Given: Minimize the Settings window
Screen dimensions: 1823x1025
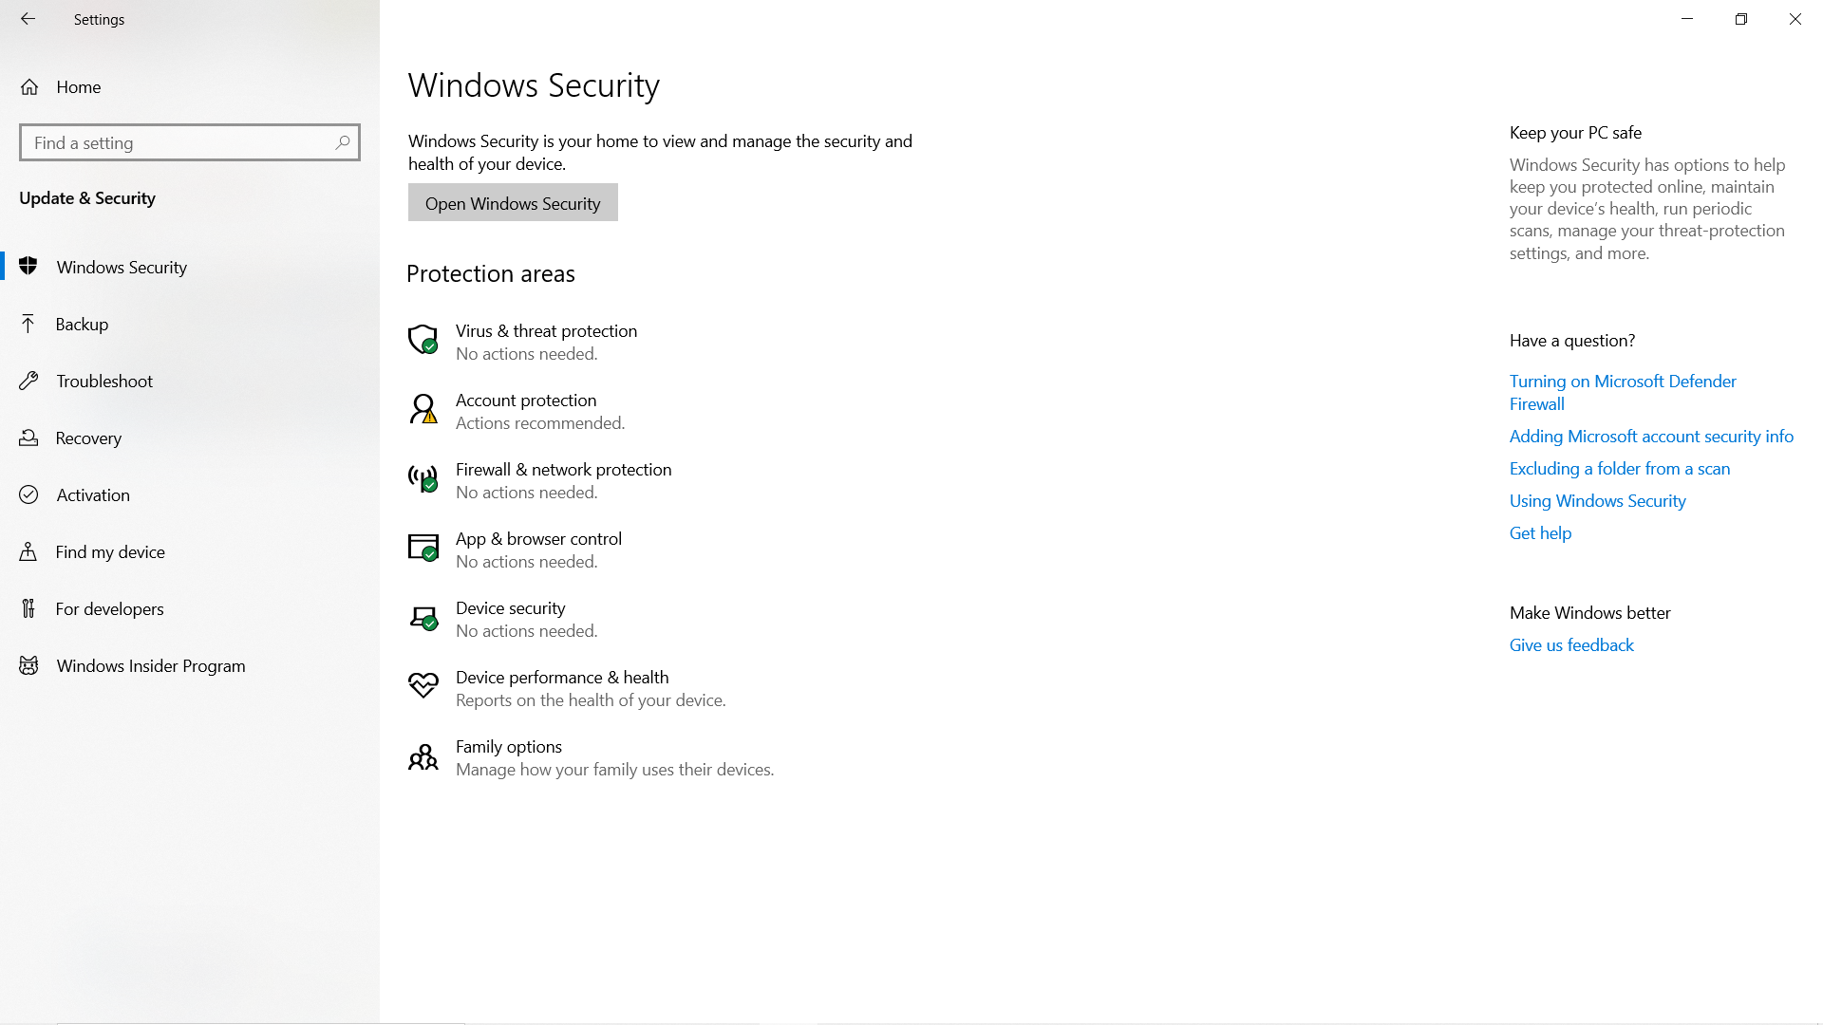Looking at the screenshot, I should (x=1687, y=19).
